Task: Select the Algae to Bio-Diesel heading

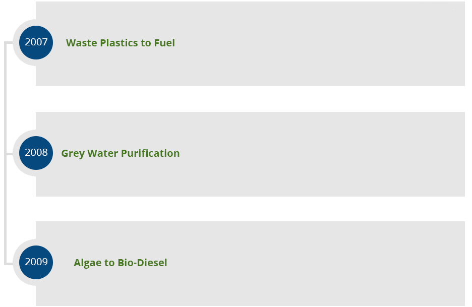Action: [121, 263]
